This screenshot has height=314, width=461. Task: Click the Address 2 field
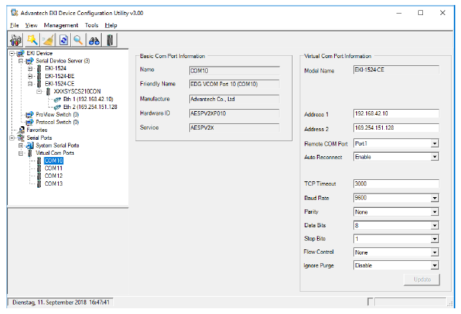point(396,128)
